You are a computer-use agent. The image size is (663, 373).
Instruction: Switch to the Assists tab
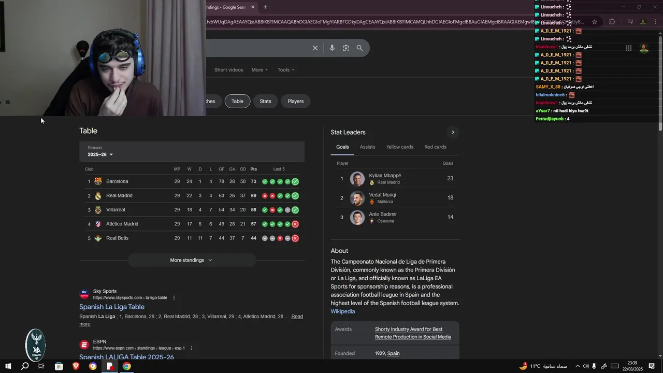point(368,147)
